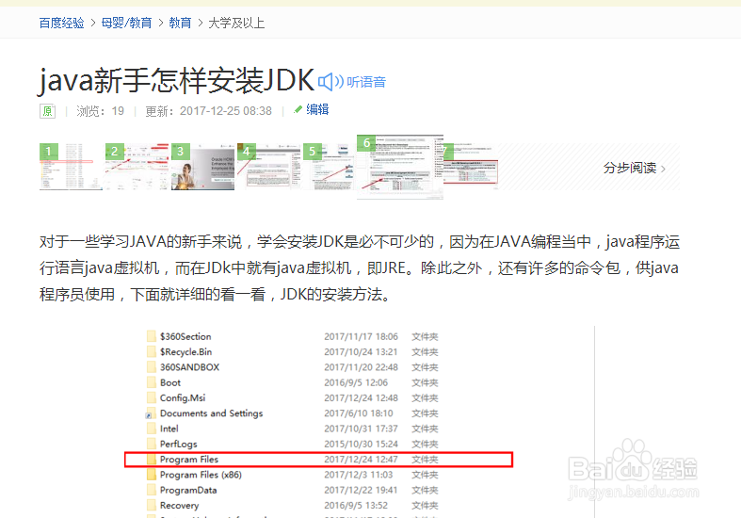Image resolution: width=741 pixels, height=518 pixels.
Task: Open the 教育 breadcrumb link
Action: coord(180,23)
